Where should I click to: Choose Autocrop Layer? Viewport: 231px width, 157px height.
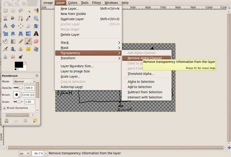(x=88, y=87)
